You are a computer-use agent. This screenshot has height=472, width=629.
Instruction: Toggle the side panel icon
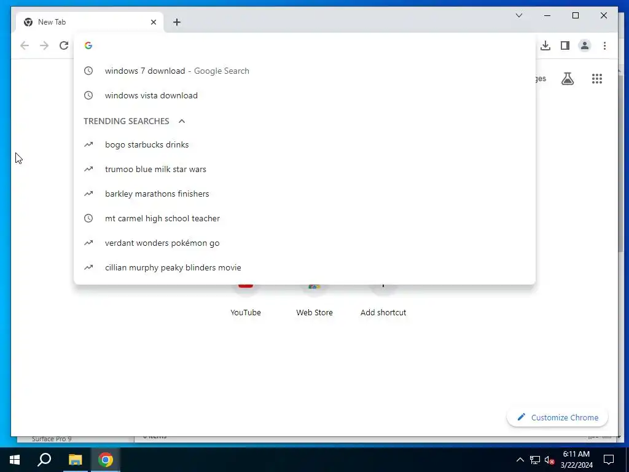pos(565,45)
